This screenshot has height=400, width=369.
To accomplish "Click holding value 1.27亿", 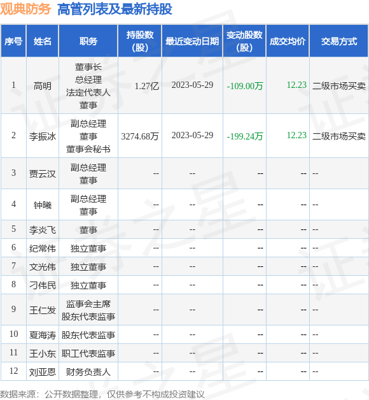I will pyautogui.click(x=147, y=86).
